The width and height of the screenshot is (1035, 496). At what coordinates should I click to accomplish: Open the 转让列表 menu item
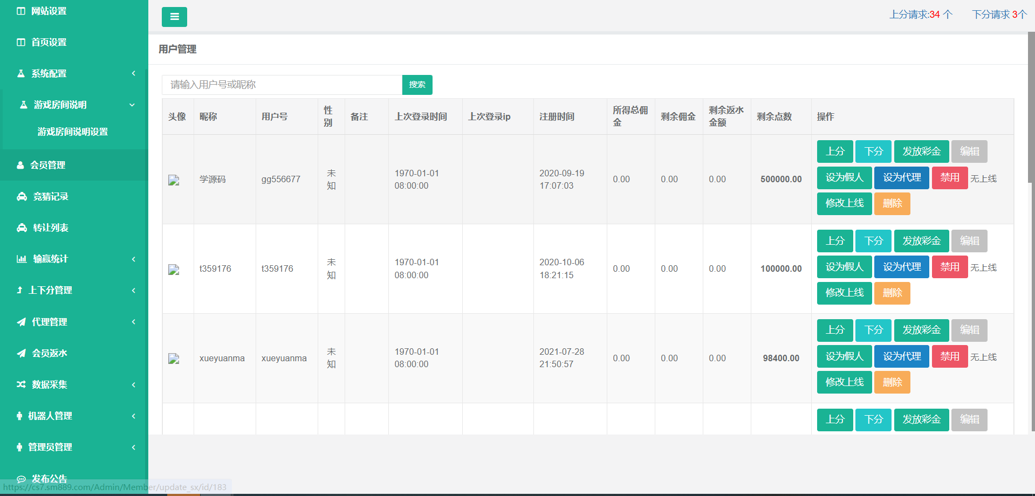click(x=51, y=228)
